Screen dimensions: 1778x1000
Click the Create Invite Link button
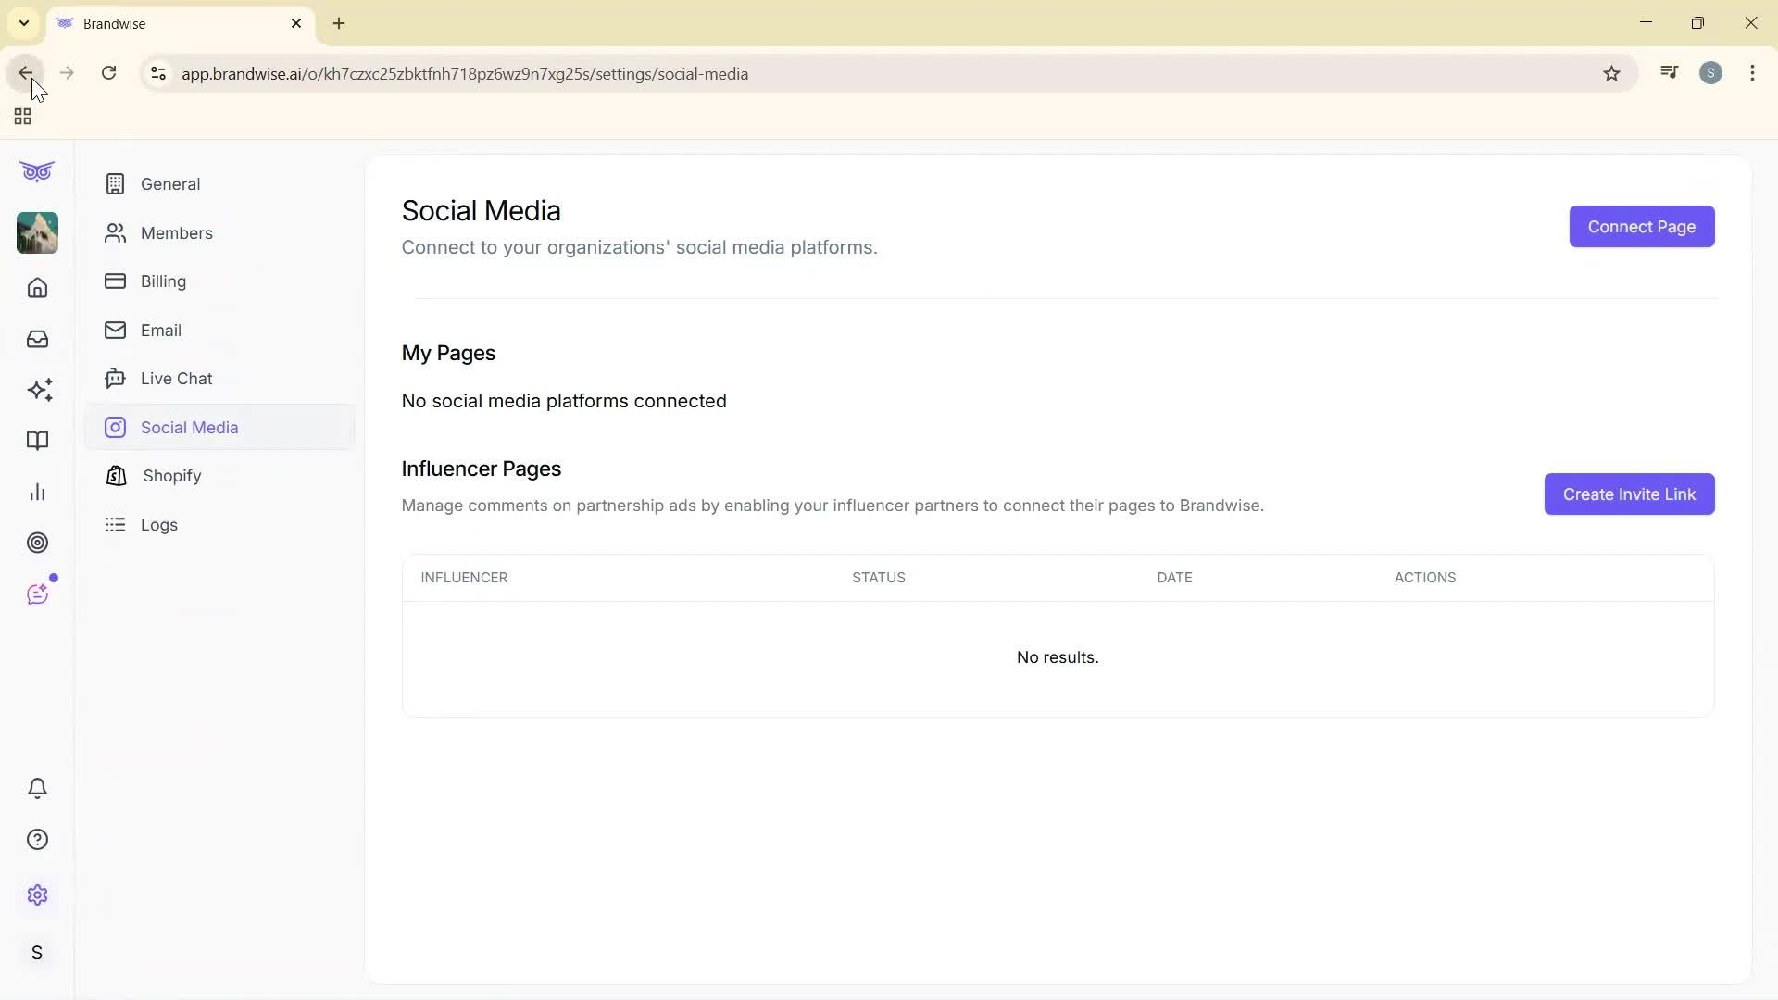(x=1629, y=494)
